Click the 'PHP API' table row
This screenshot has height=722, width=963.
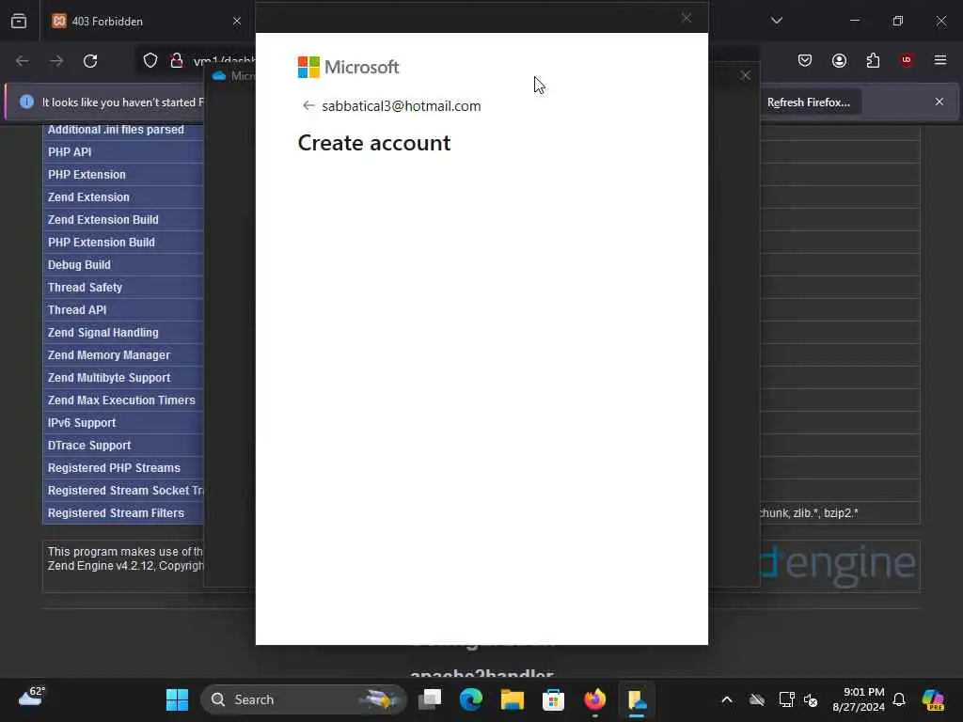pos(123,151)
